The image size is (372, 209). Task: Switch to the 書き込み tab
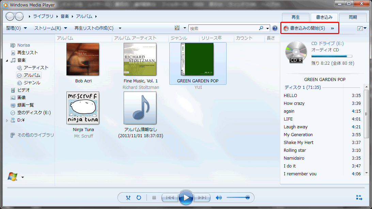coord(324,17)
